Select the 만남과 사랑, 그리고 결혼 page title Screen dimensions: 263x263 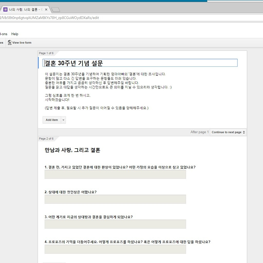tap(72, 150)
